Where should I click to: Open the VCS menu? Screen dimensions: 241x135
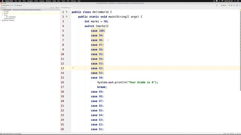pos(68,1)
